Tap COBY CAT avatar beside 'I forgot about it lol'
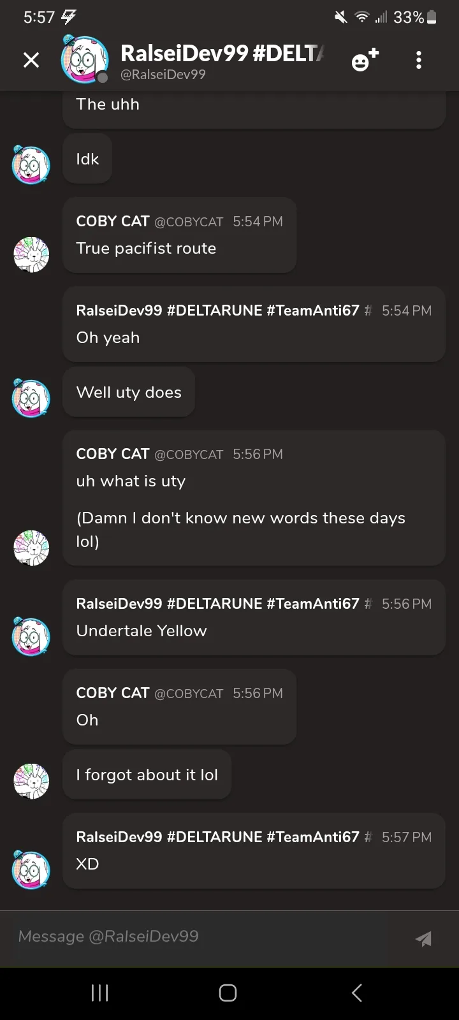Screen dimensions: 459x1020 tap(31, 780)
